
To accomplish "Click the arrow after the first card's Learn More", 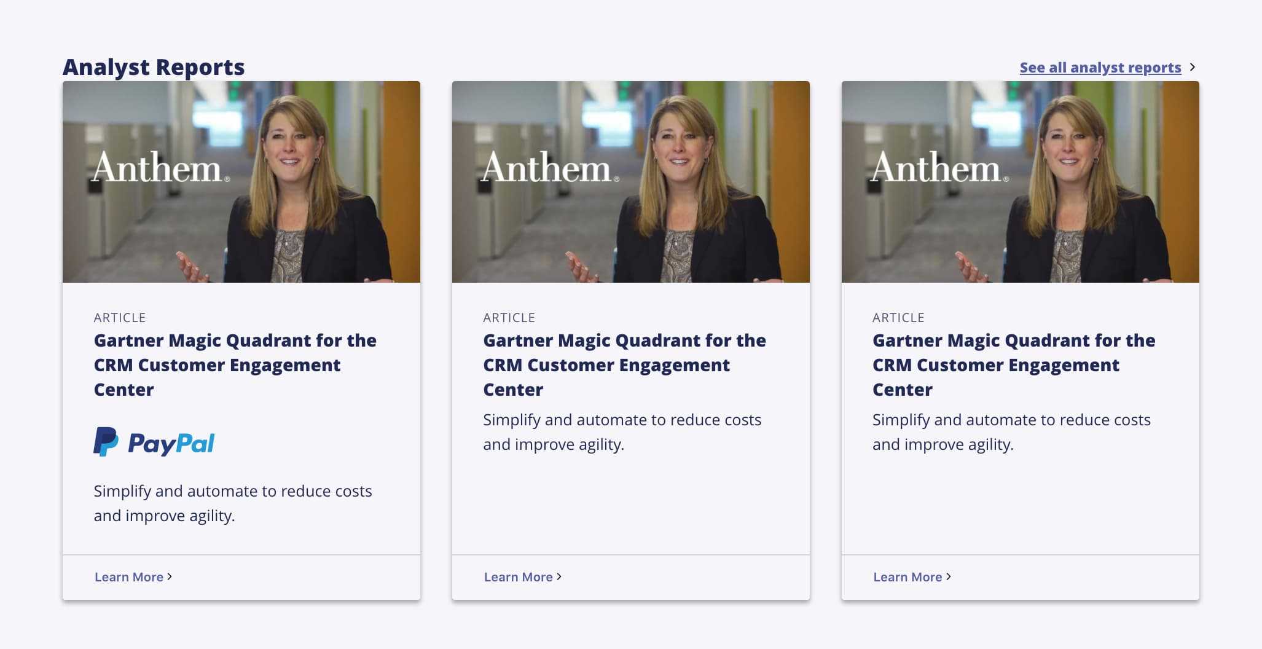I will click(170, 576).
